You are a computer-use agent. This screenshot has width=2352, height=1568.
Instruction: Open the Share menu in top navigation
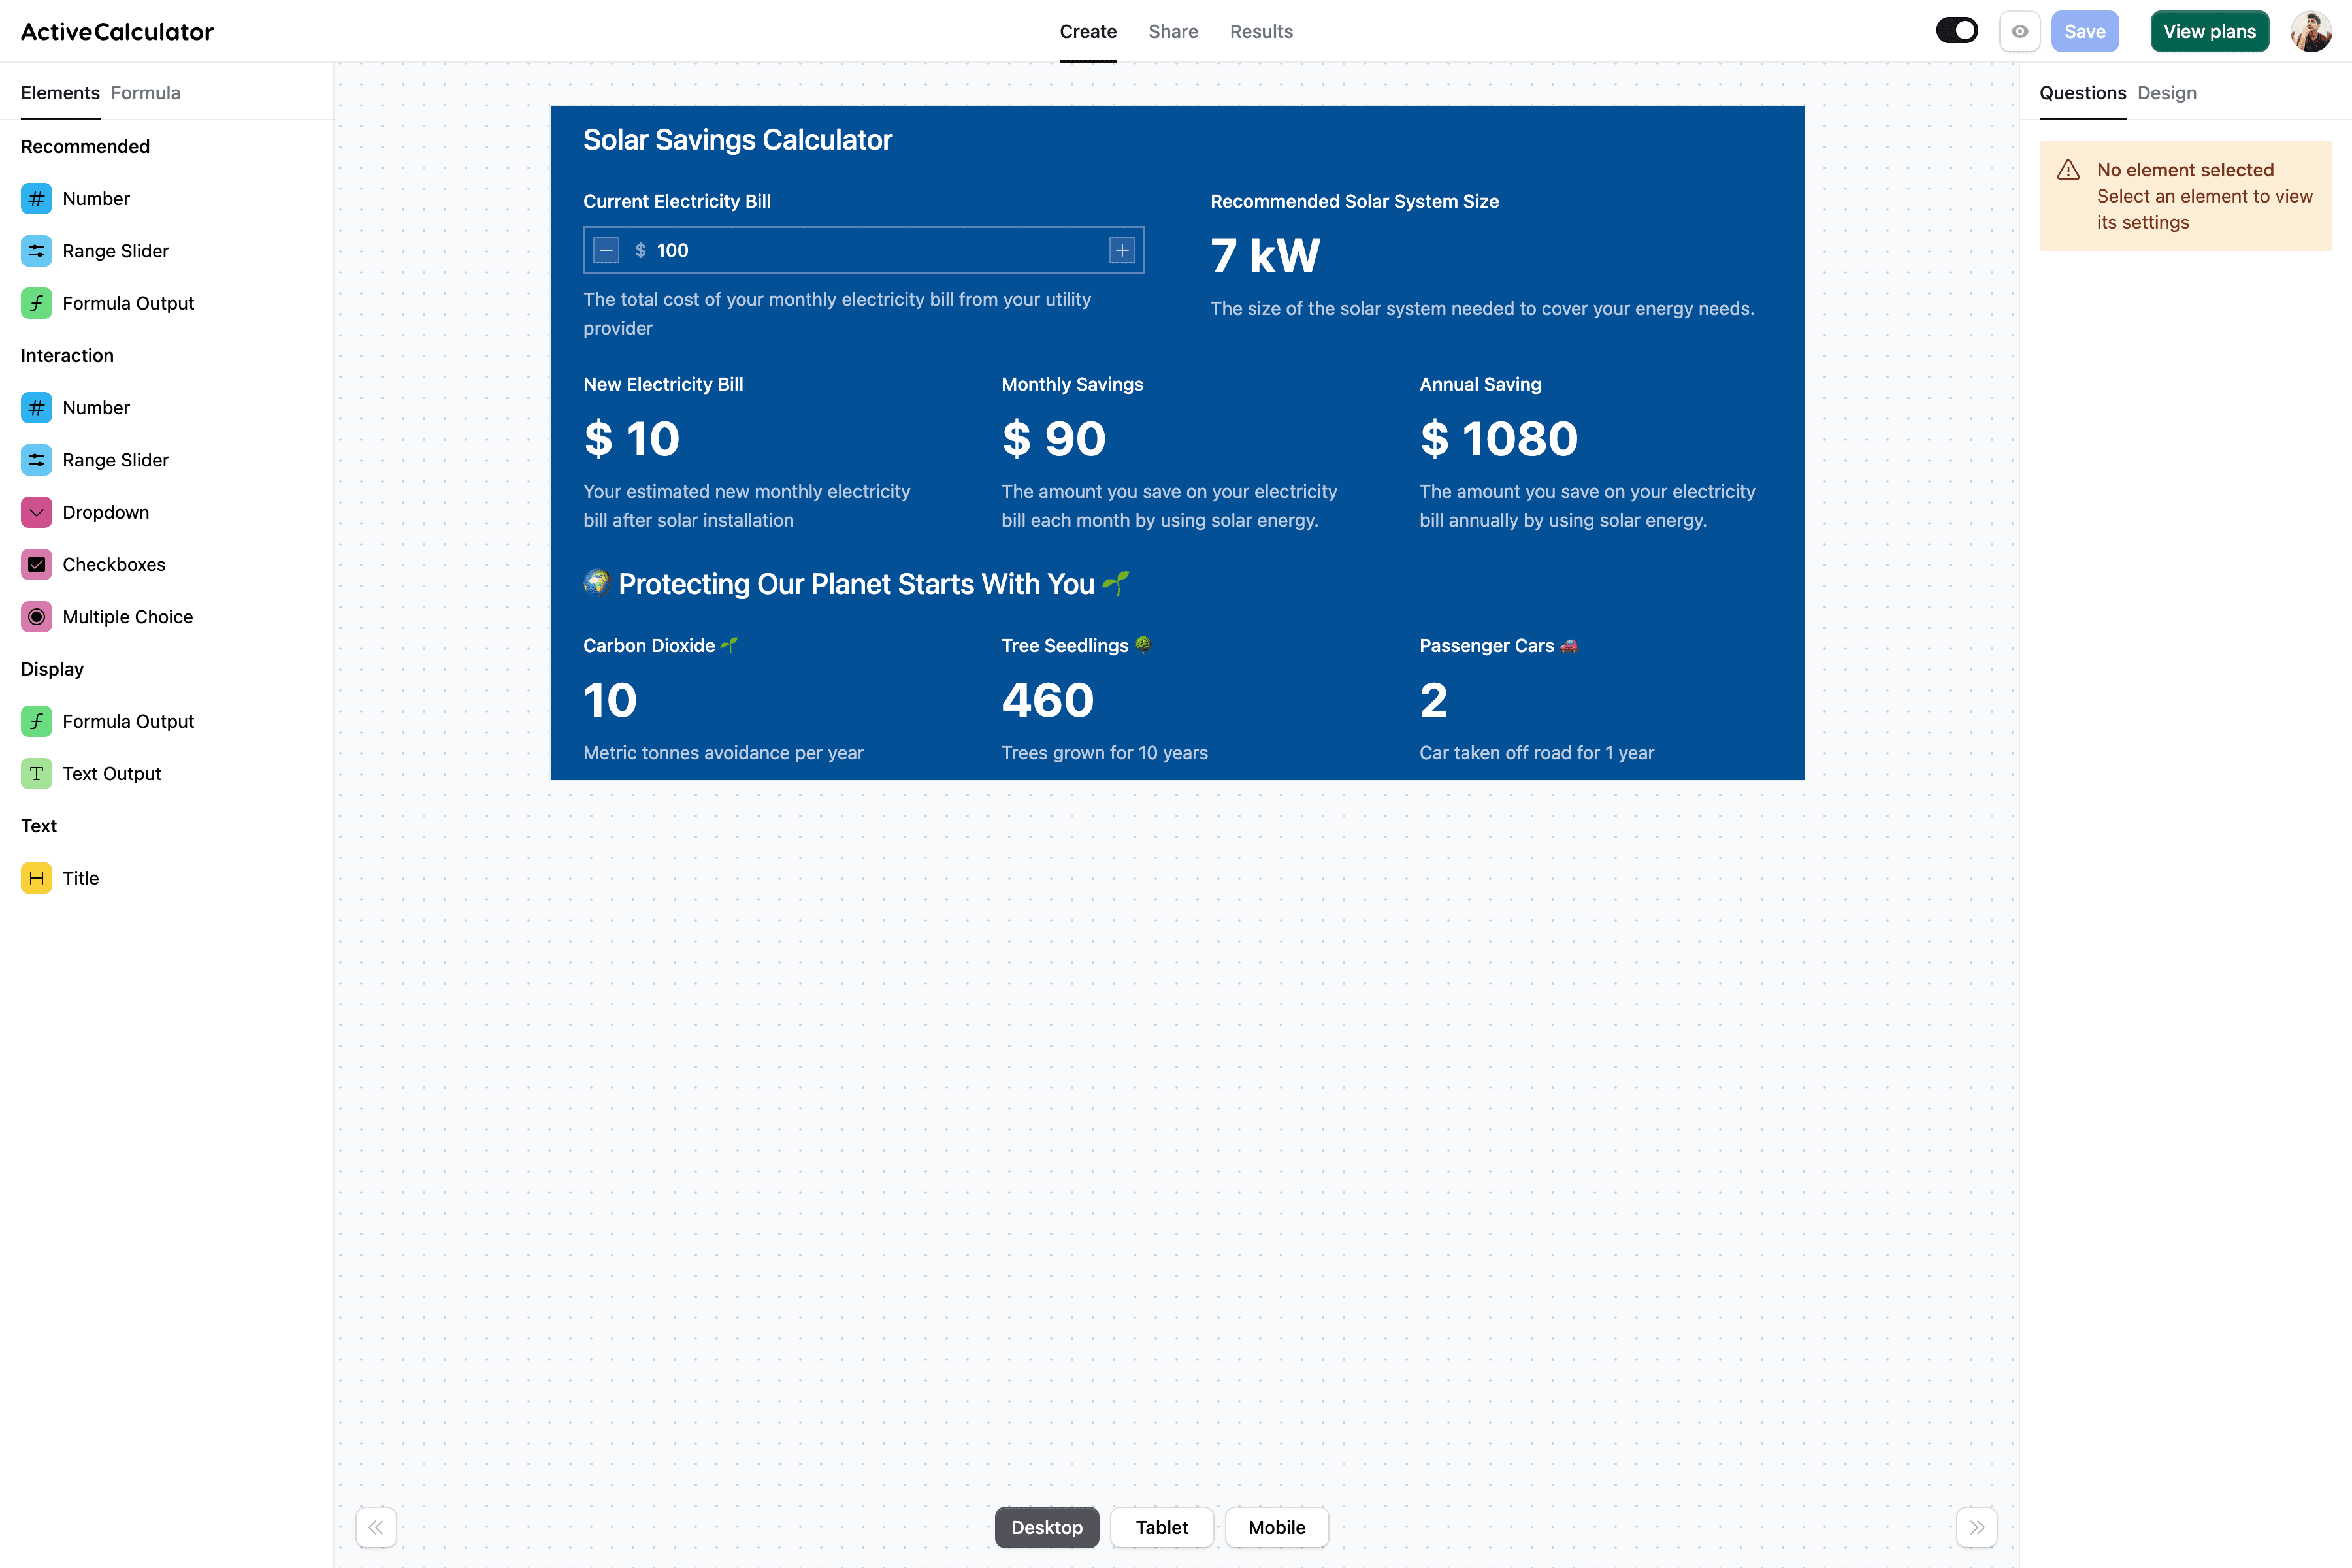(x=1173, y=30)
